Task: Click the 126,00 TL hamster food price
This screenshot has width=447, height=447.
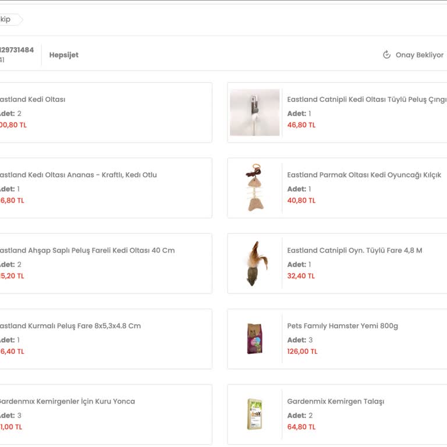Action: 302,352
